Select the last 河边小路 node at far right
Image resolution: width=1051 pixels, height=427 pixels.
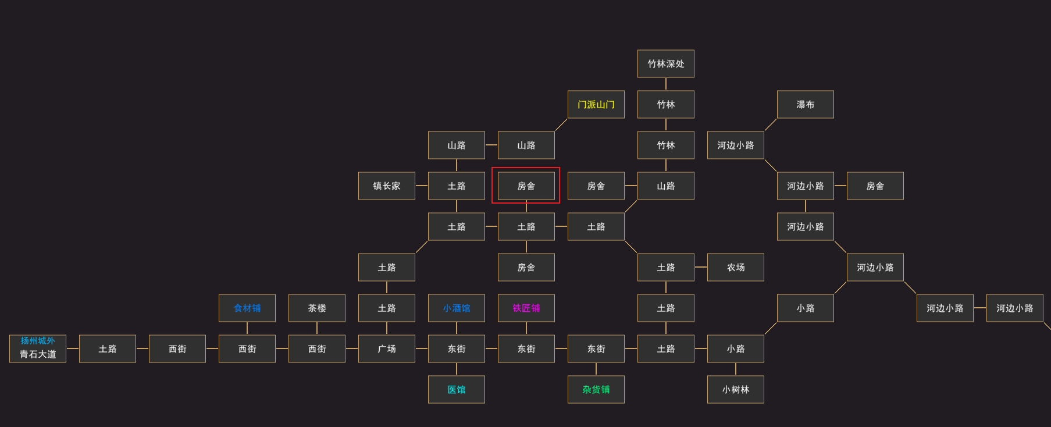tap(1014, 308)
